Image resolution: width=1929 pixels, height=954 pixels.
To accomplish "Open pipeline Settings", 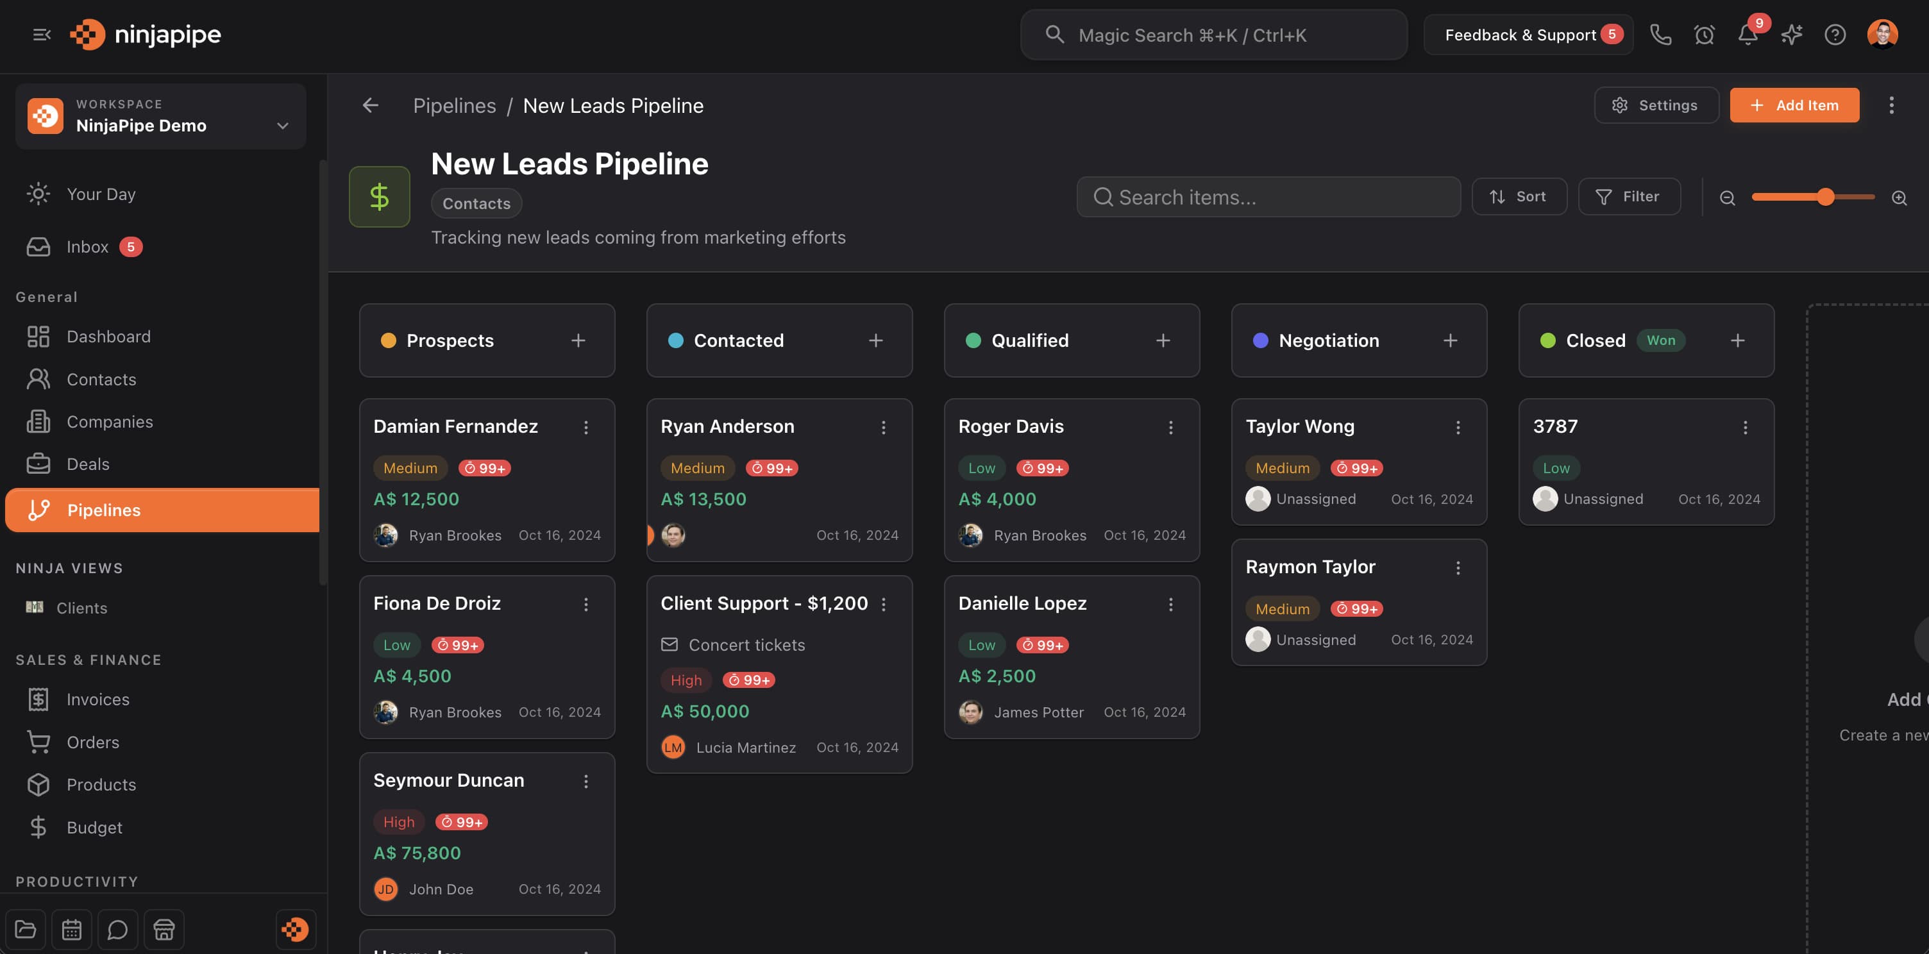I will [x=1656, y=105].
